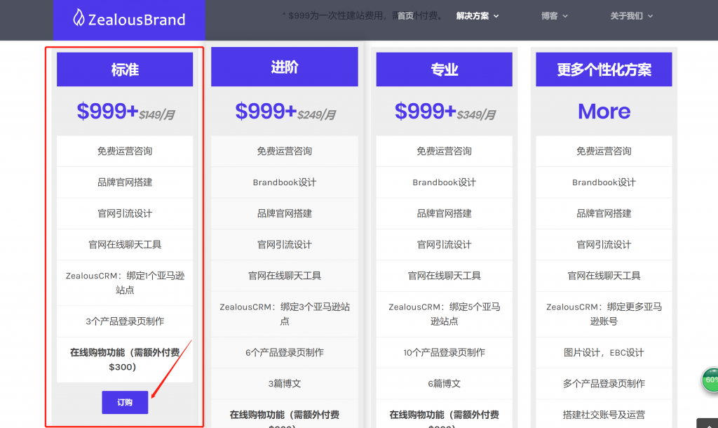
Task: Click the 更多个性化方案 header
Action: [x=604, y=69]
